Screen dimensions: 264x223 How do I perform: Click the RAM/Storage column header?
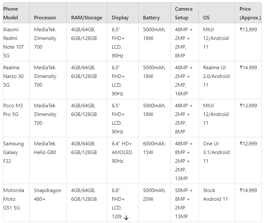87,13
